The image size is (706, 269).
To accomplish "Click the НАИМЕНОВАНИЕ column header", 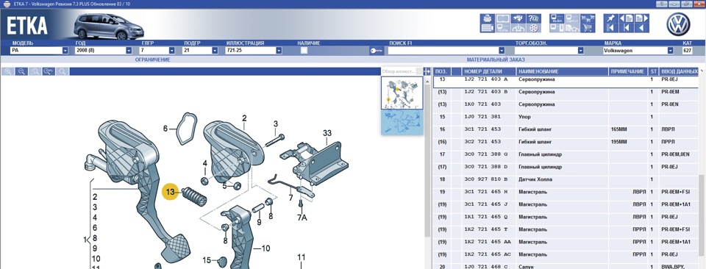I will 563,71.
